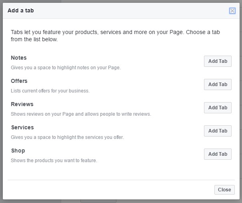
Task: Select the Reviews heading text
Action: [22, 105]
